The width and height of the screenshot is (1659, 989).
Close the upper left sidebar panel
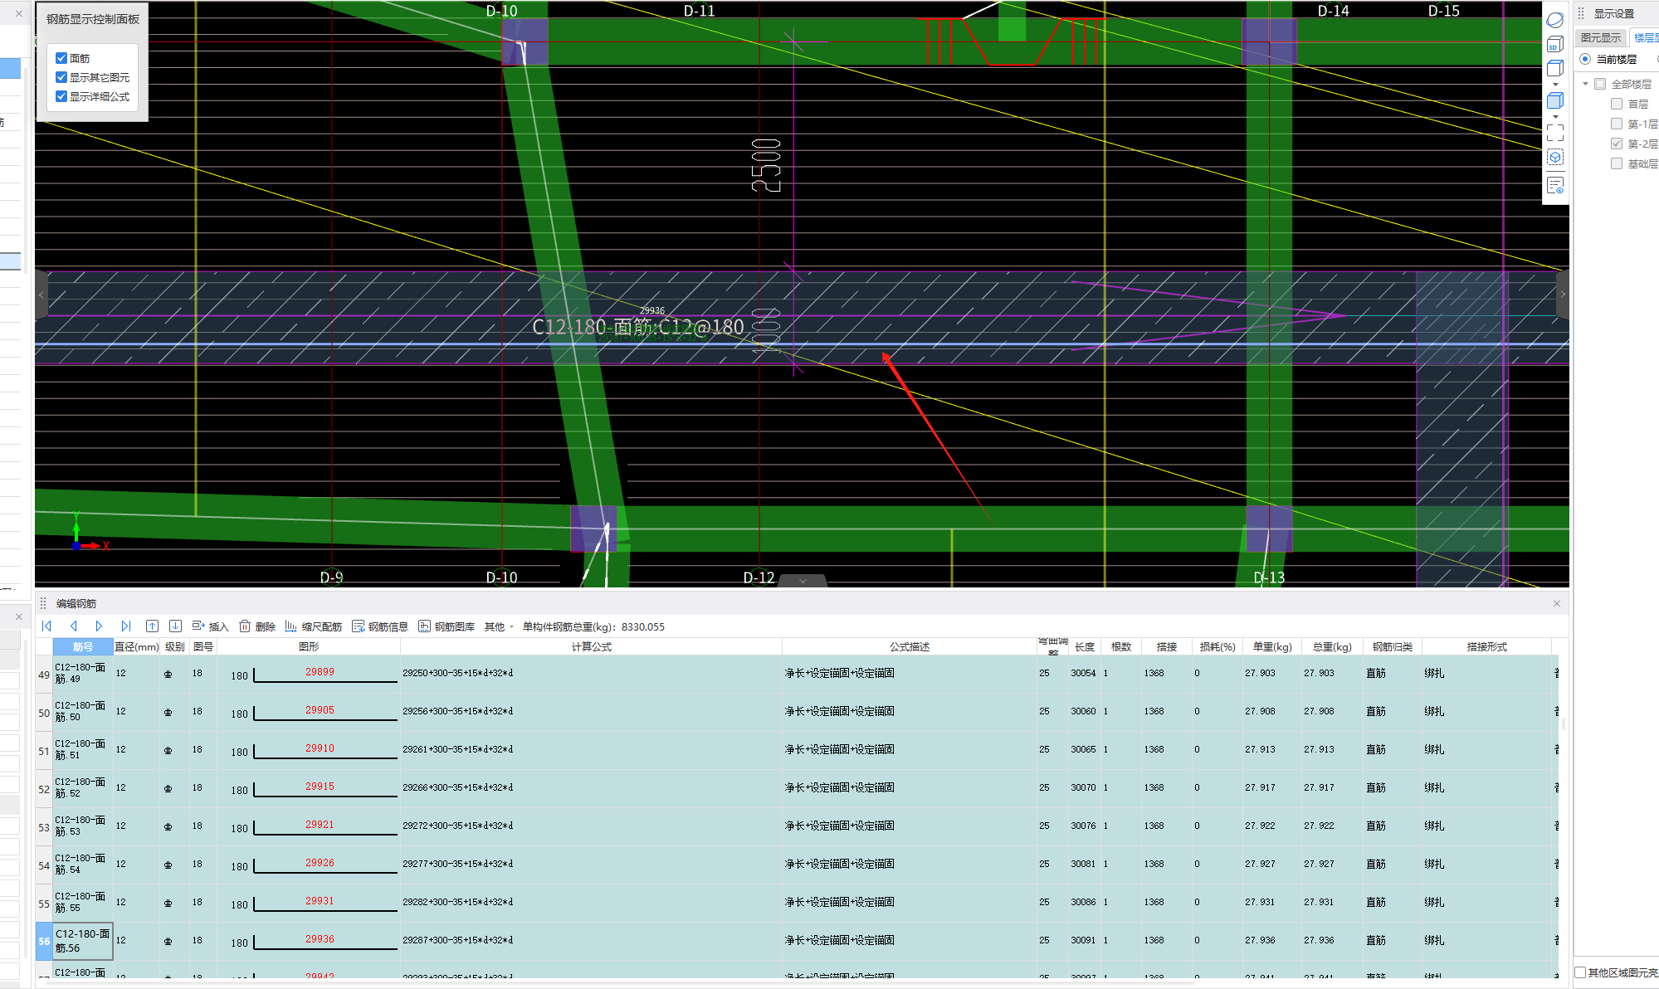click(19, 13)
